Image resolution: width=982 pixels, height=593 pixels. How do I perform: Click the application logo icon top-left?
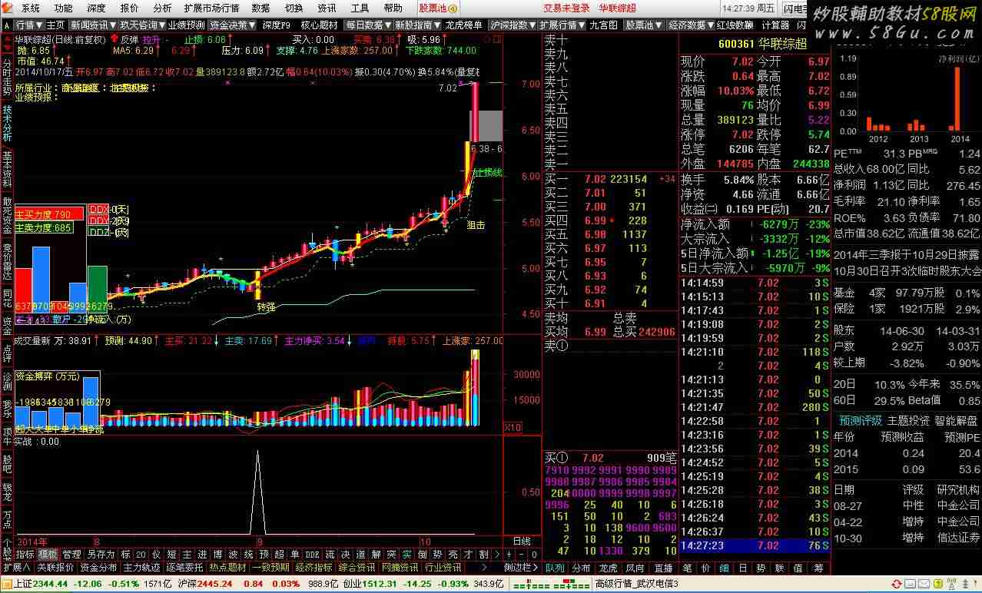(7, 8)
